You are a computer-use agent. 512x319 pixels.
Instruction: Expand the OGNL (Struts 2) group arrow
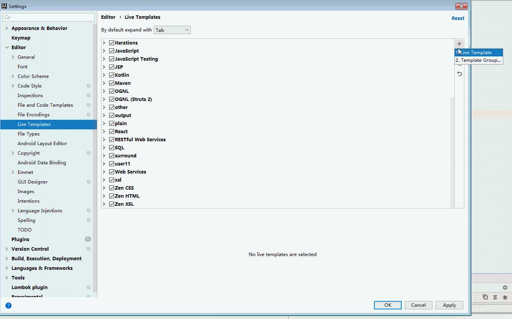click(104, 99)
